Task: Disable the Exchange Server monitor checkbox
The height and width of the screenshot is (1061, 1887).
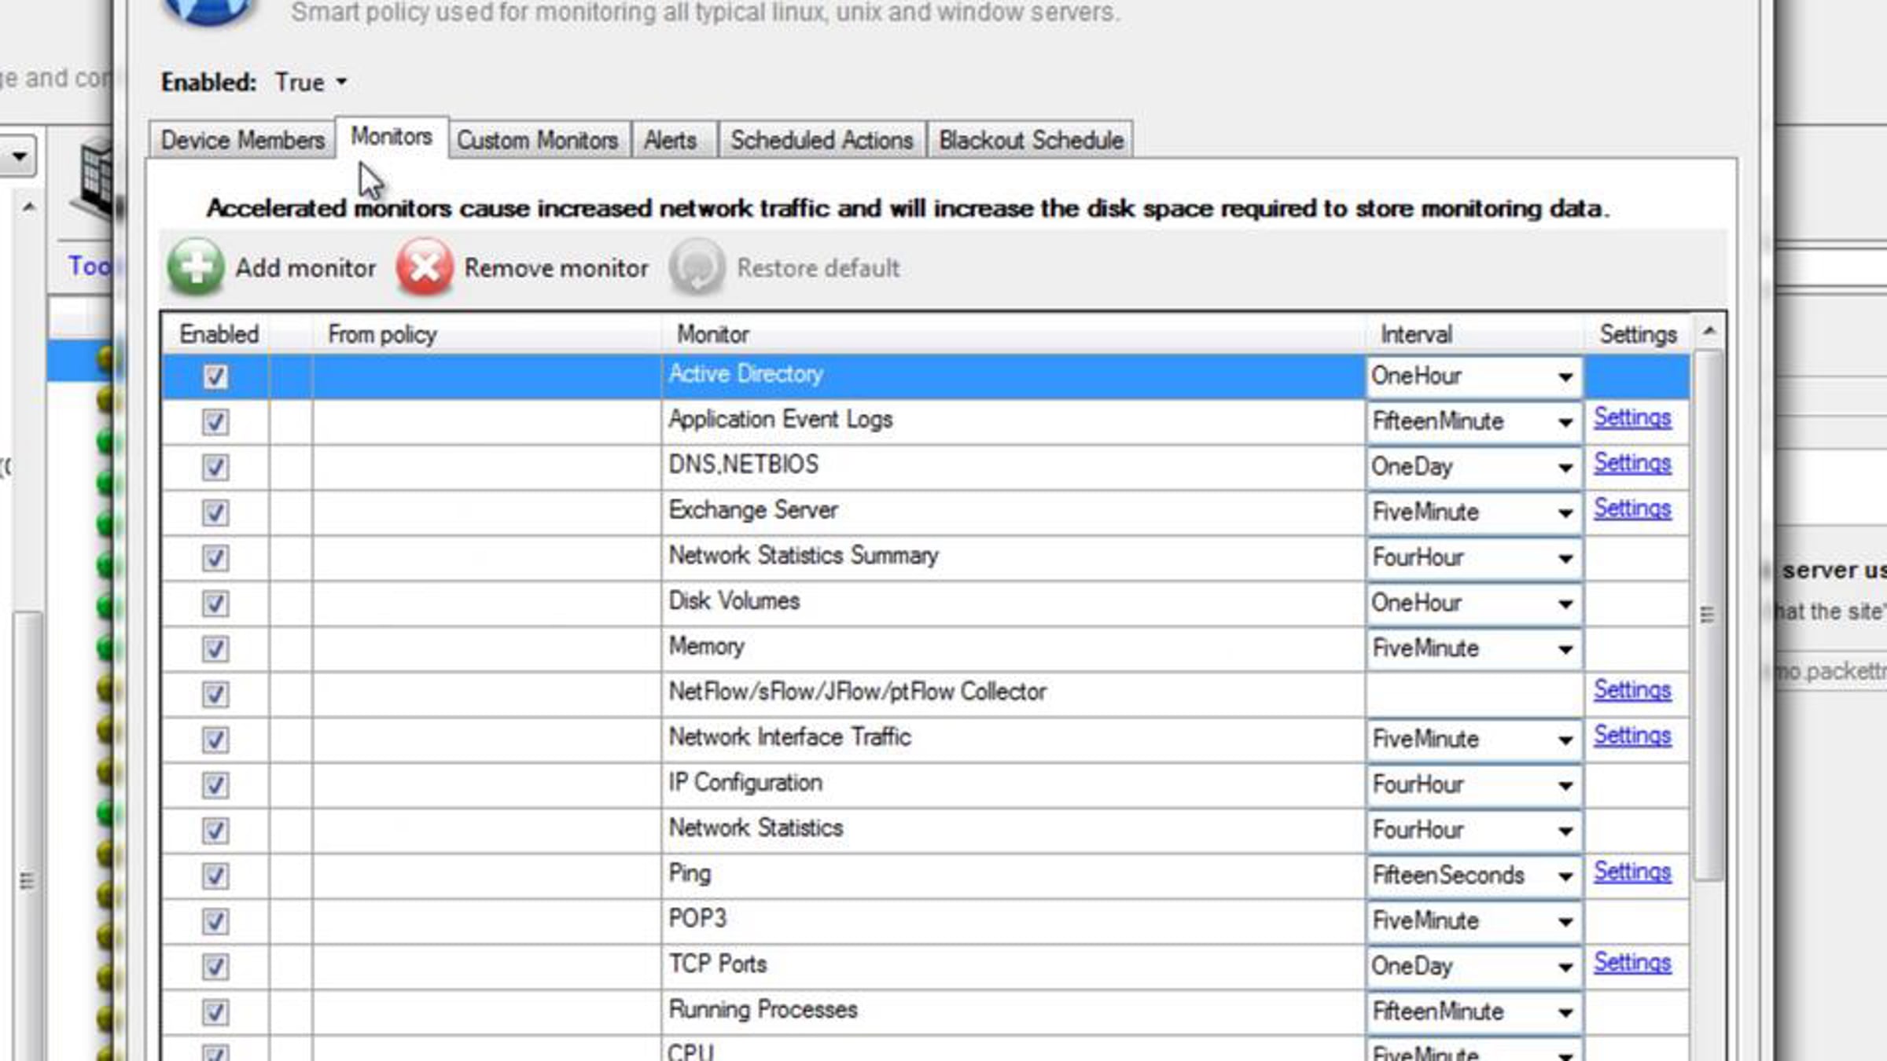Action: (x=215, y=512)
